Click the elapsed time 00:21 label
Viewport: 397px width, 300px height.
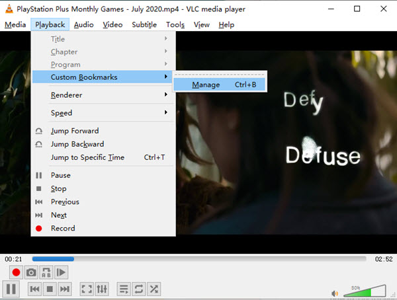(13, 259)
